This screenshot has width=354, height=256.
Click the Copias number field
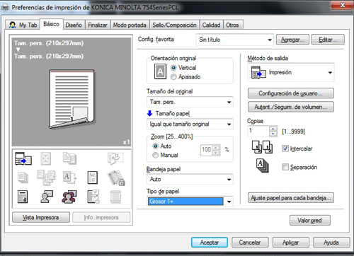[258, 132]
